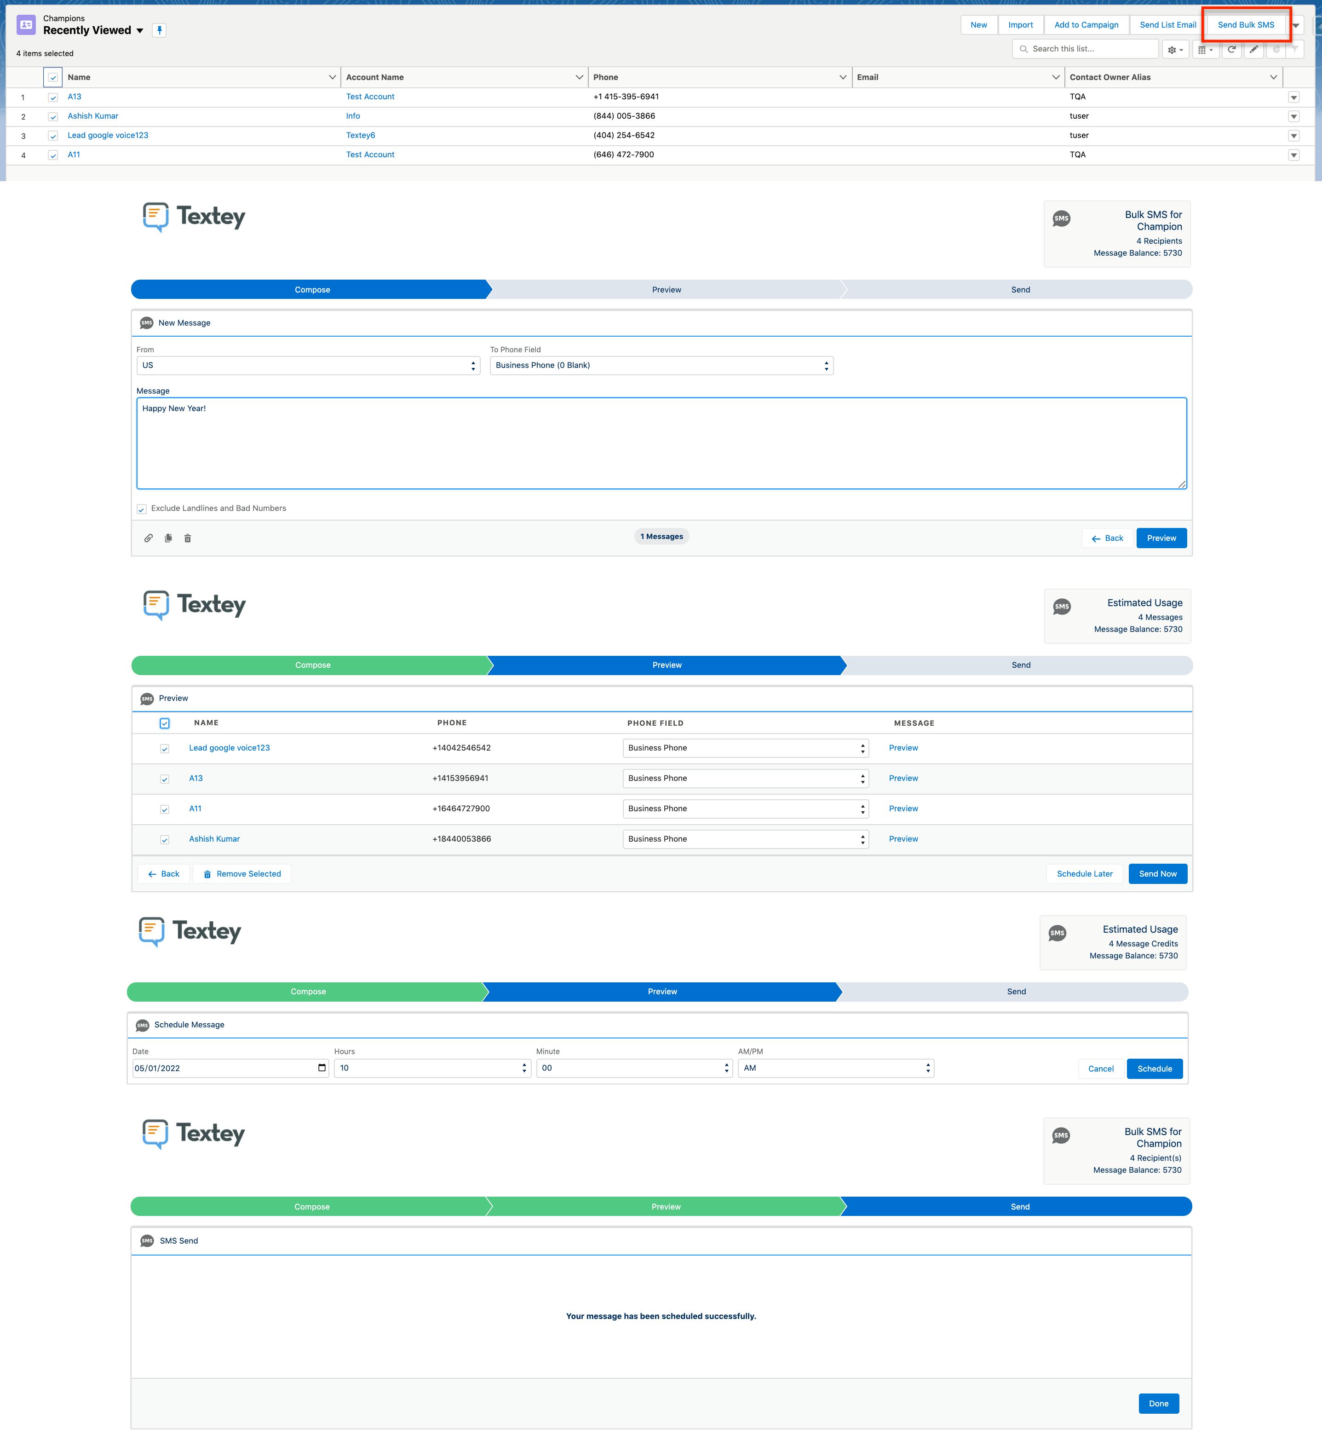Open Name column header menu
The image size is (1322, 1445).
coord(332,77)
